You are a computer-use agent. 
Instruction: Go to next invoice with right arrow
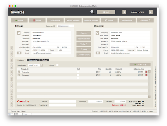click(x=151, y=12)
